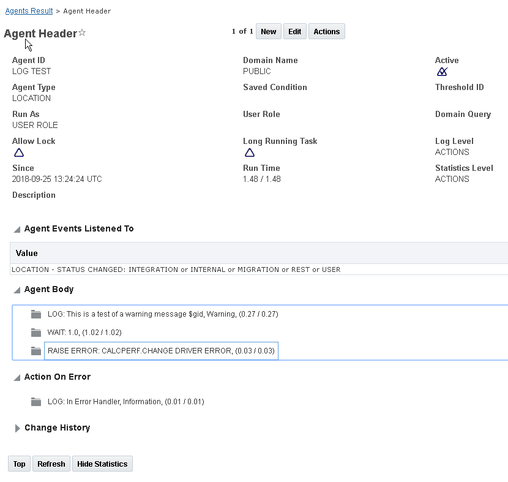508x482 pixels.
Task: Click Hide Statistics button
Action: point(102,464)
